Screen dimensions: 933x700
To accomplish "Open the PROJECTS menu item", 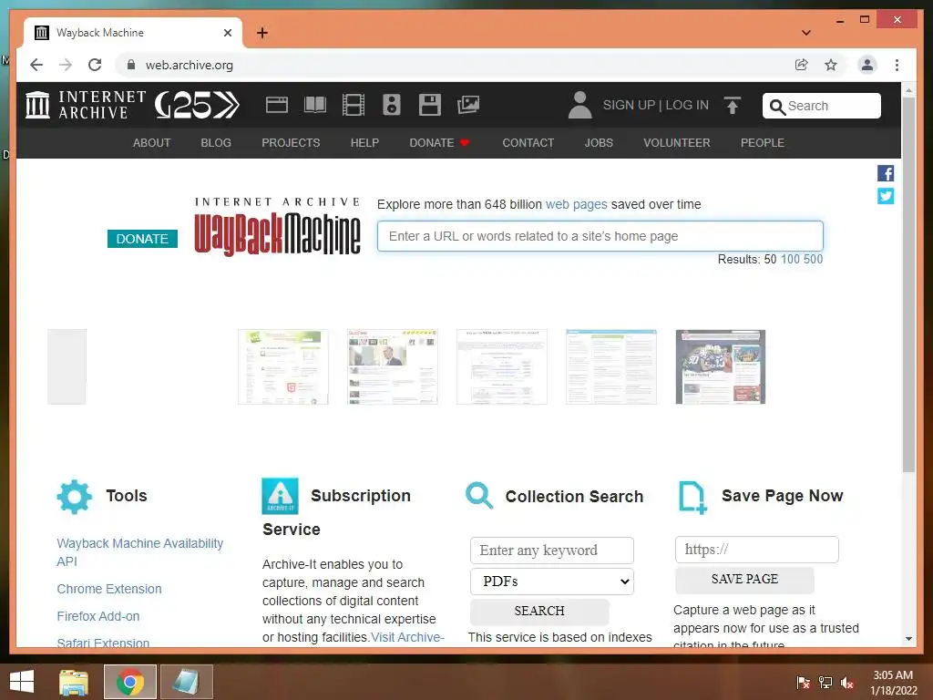I will click(291, 143).
